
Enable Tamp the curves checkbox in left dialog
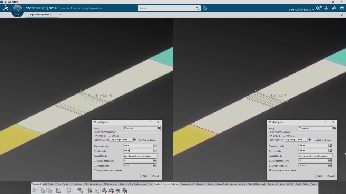point(95,170)
